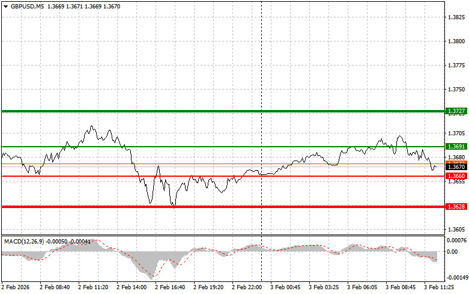Select the green 1.3691 price label
Image resolution: width=469 pixels, height=294 pixels.
pos(456,147)
